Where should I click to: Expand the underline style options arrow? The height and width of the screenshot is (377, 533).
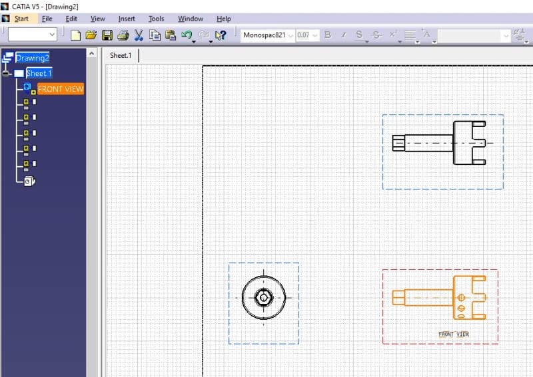(x=367, y=42)
